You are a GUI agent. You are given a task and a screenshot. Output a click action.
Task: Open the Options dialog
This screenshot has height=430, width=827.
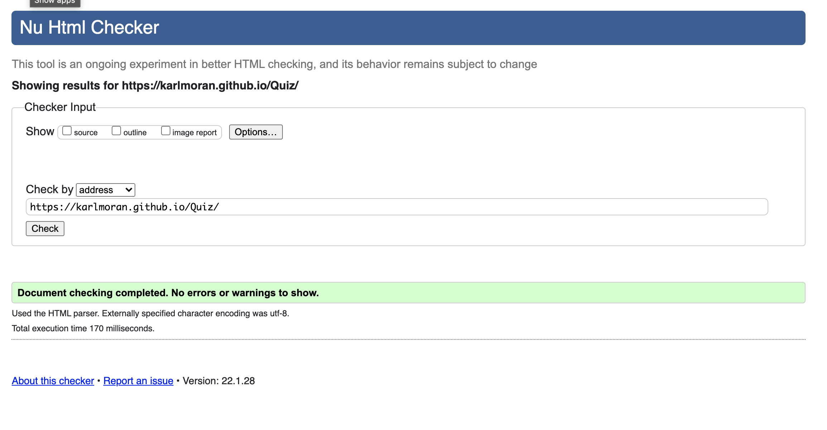(256, 132)
